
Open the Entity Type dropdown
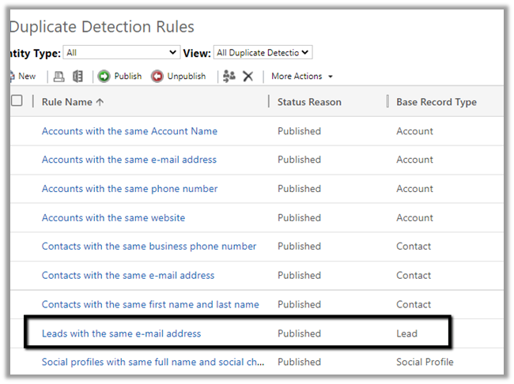click(x=123, y=53)
